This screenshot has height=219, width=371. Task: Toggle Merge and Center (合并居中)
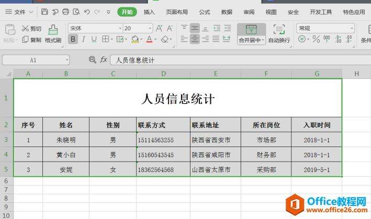pyautogui.click(x=251, y=34)
